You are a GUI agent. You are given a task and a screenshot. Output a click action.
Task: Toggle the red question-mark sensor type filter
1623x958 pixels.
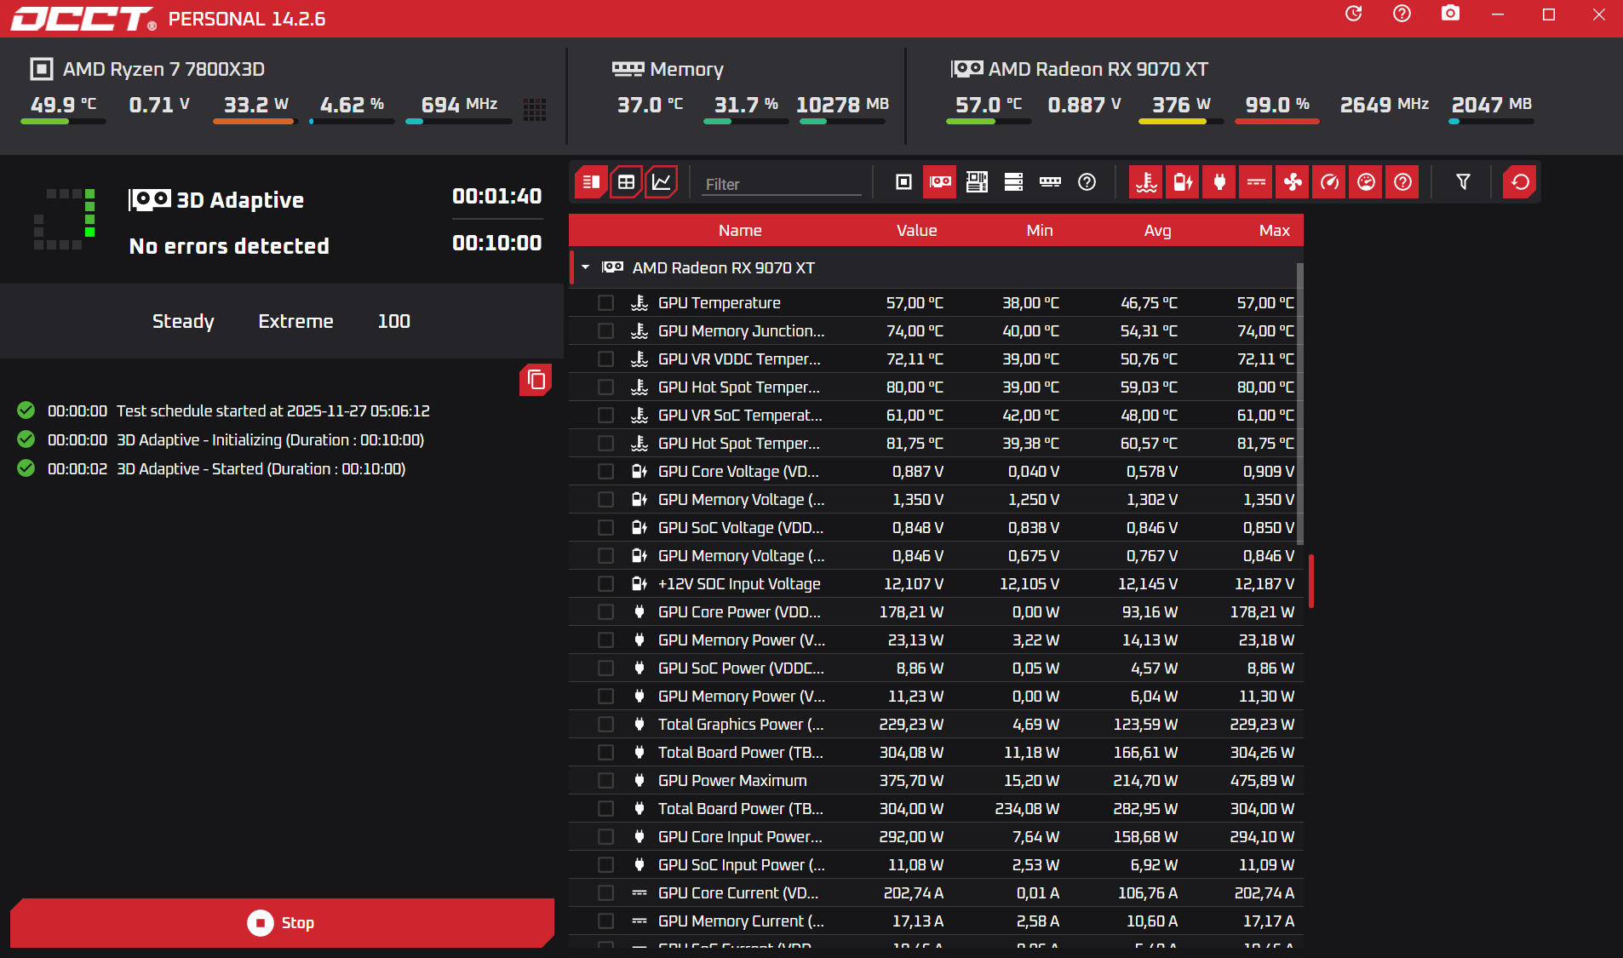1402,182
